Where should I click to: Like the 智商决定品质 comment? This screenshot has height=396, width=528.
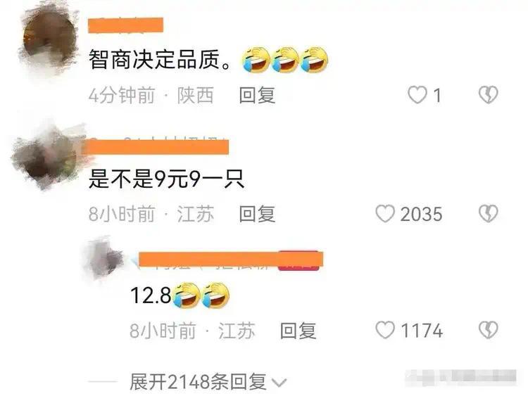pos(417,95)
